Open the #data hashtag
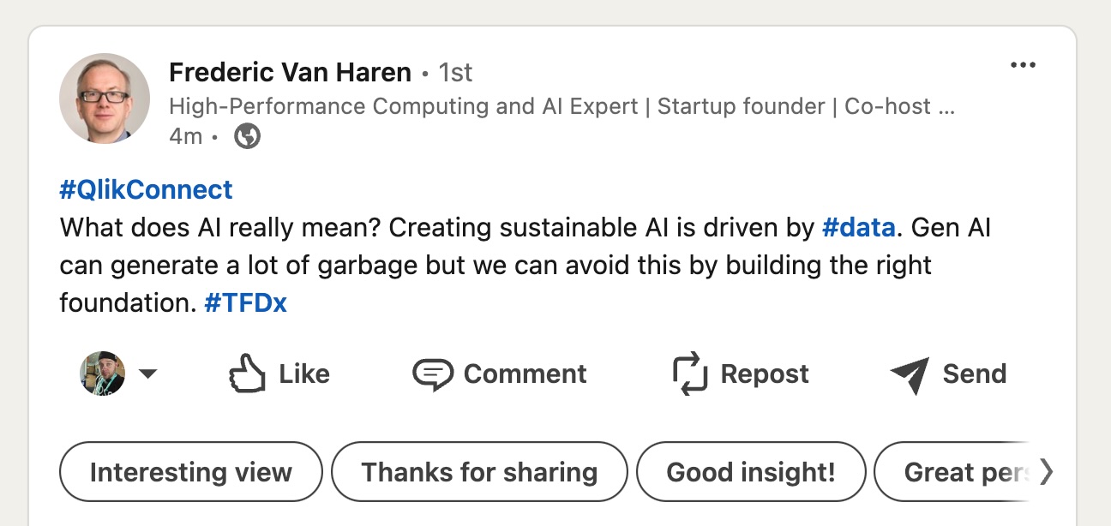 tap(858, 228)
